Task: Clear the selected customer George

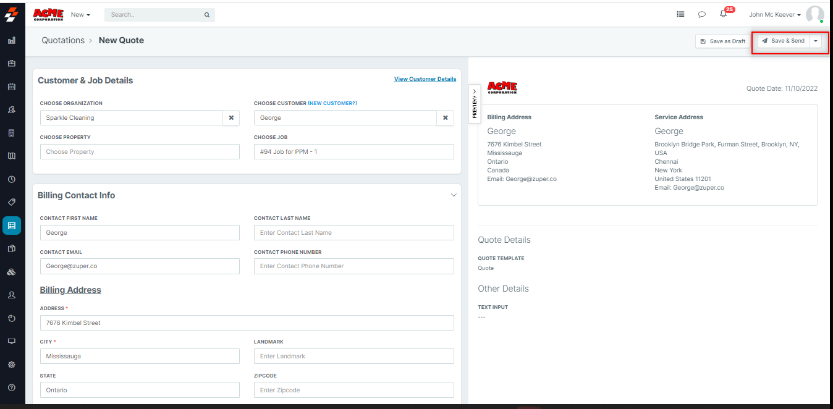Action: (445, 118)
